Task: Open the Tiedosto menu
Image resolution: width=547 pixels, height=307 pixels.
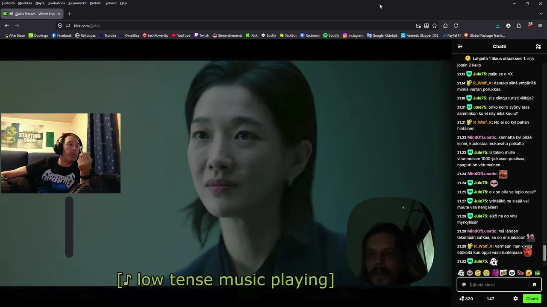Action: (8, 3)
